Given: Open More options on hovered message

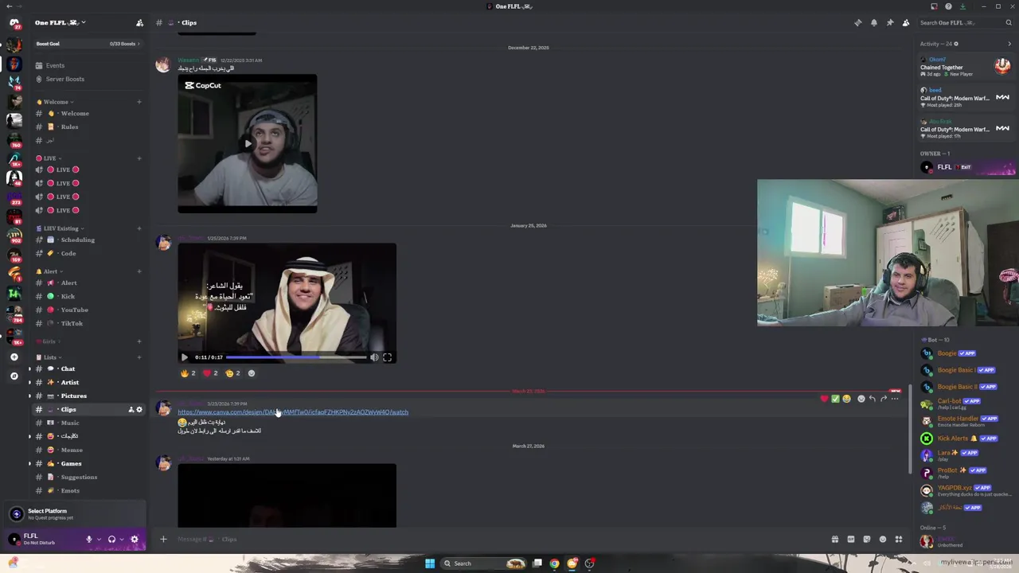Looking at the screenshot, I should (895, 399).
